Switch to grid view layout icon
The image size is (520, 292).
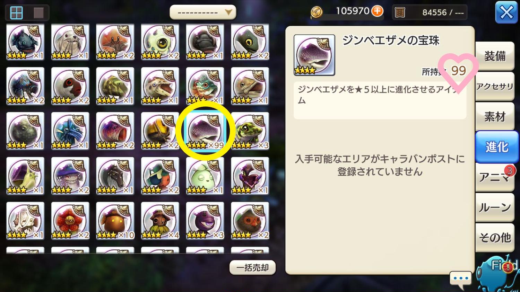click(16, 13)
